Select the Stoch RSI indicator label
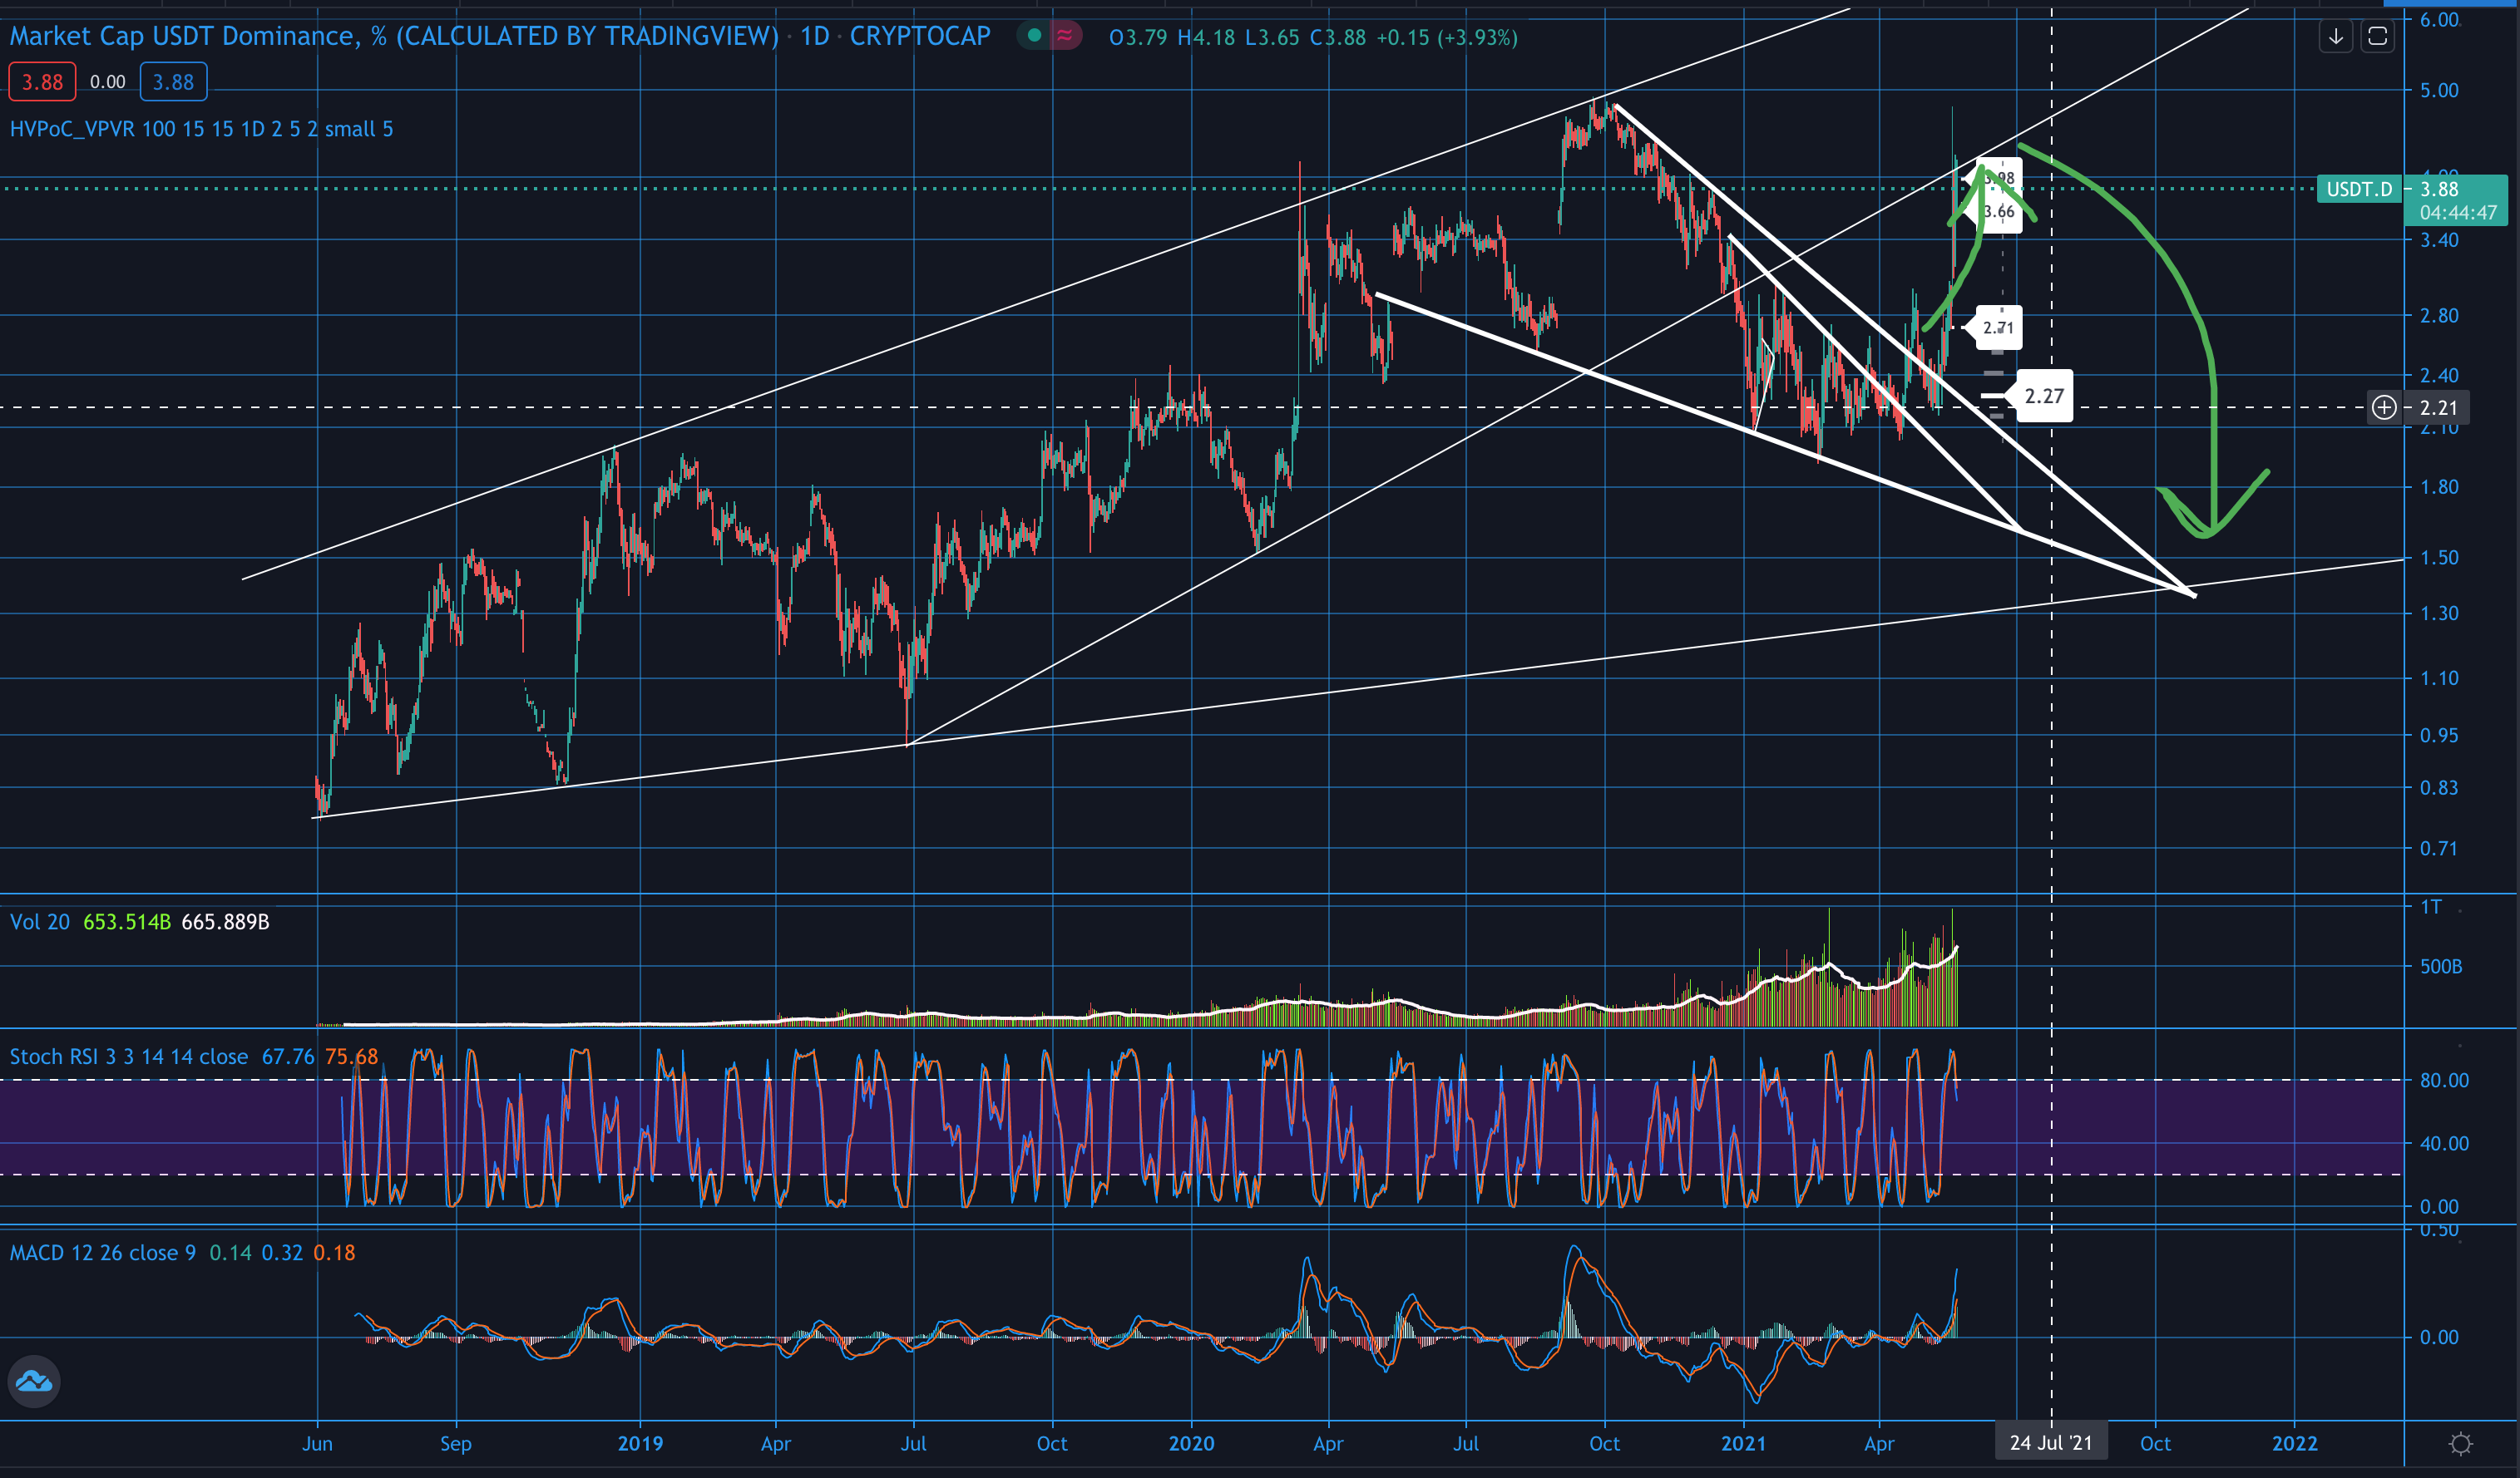The height and width of the screenshot is (1478, 2520). pyautogui.click(x=128, y=1057)
